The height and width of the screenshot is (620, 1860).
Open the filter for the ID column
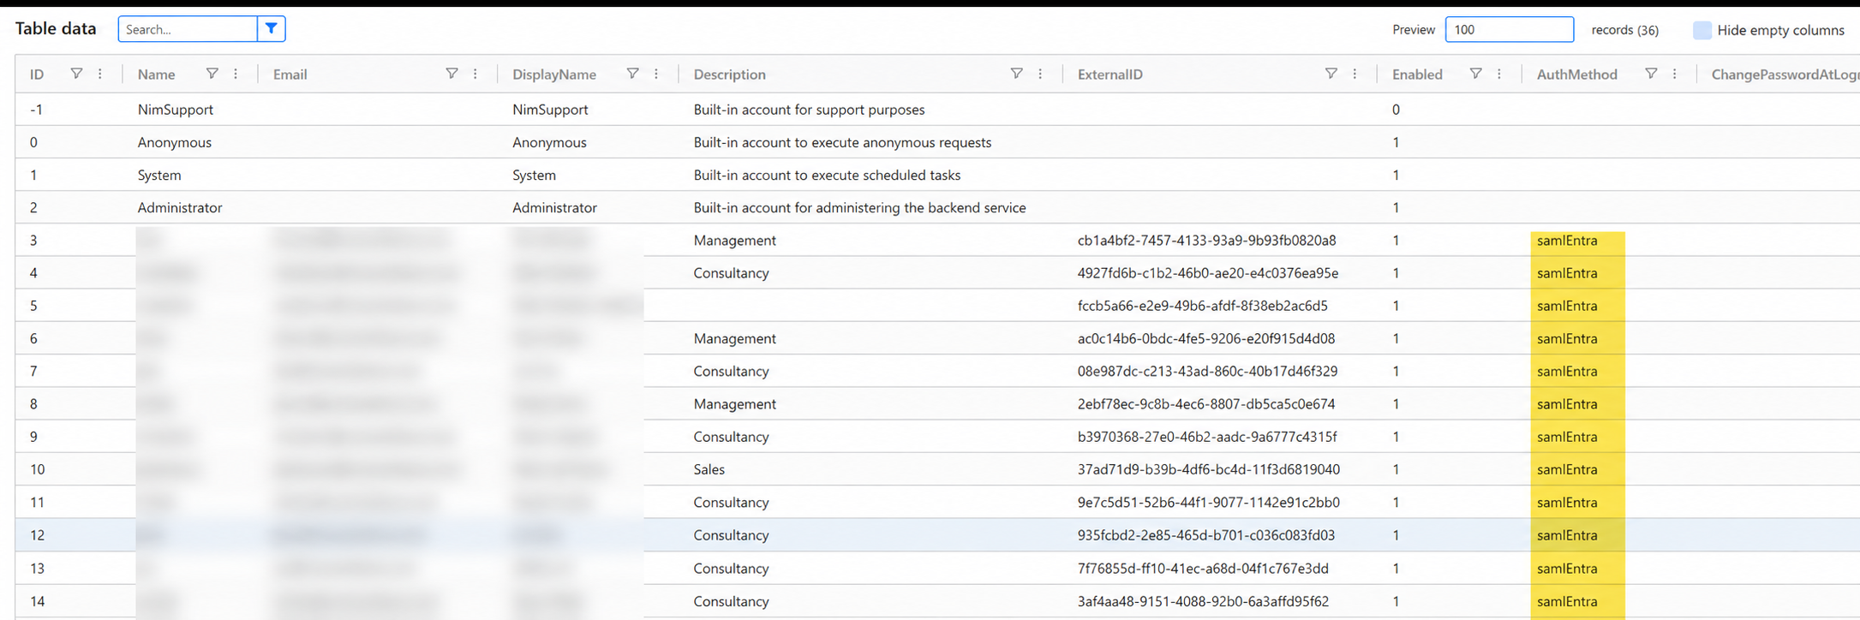tap(76, 74)
